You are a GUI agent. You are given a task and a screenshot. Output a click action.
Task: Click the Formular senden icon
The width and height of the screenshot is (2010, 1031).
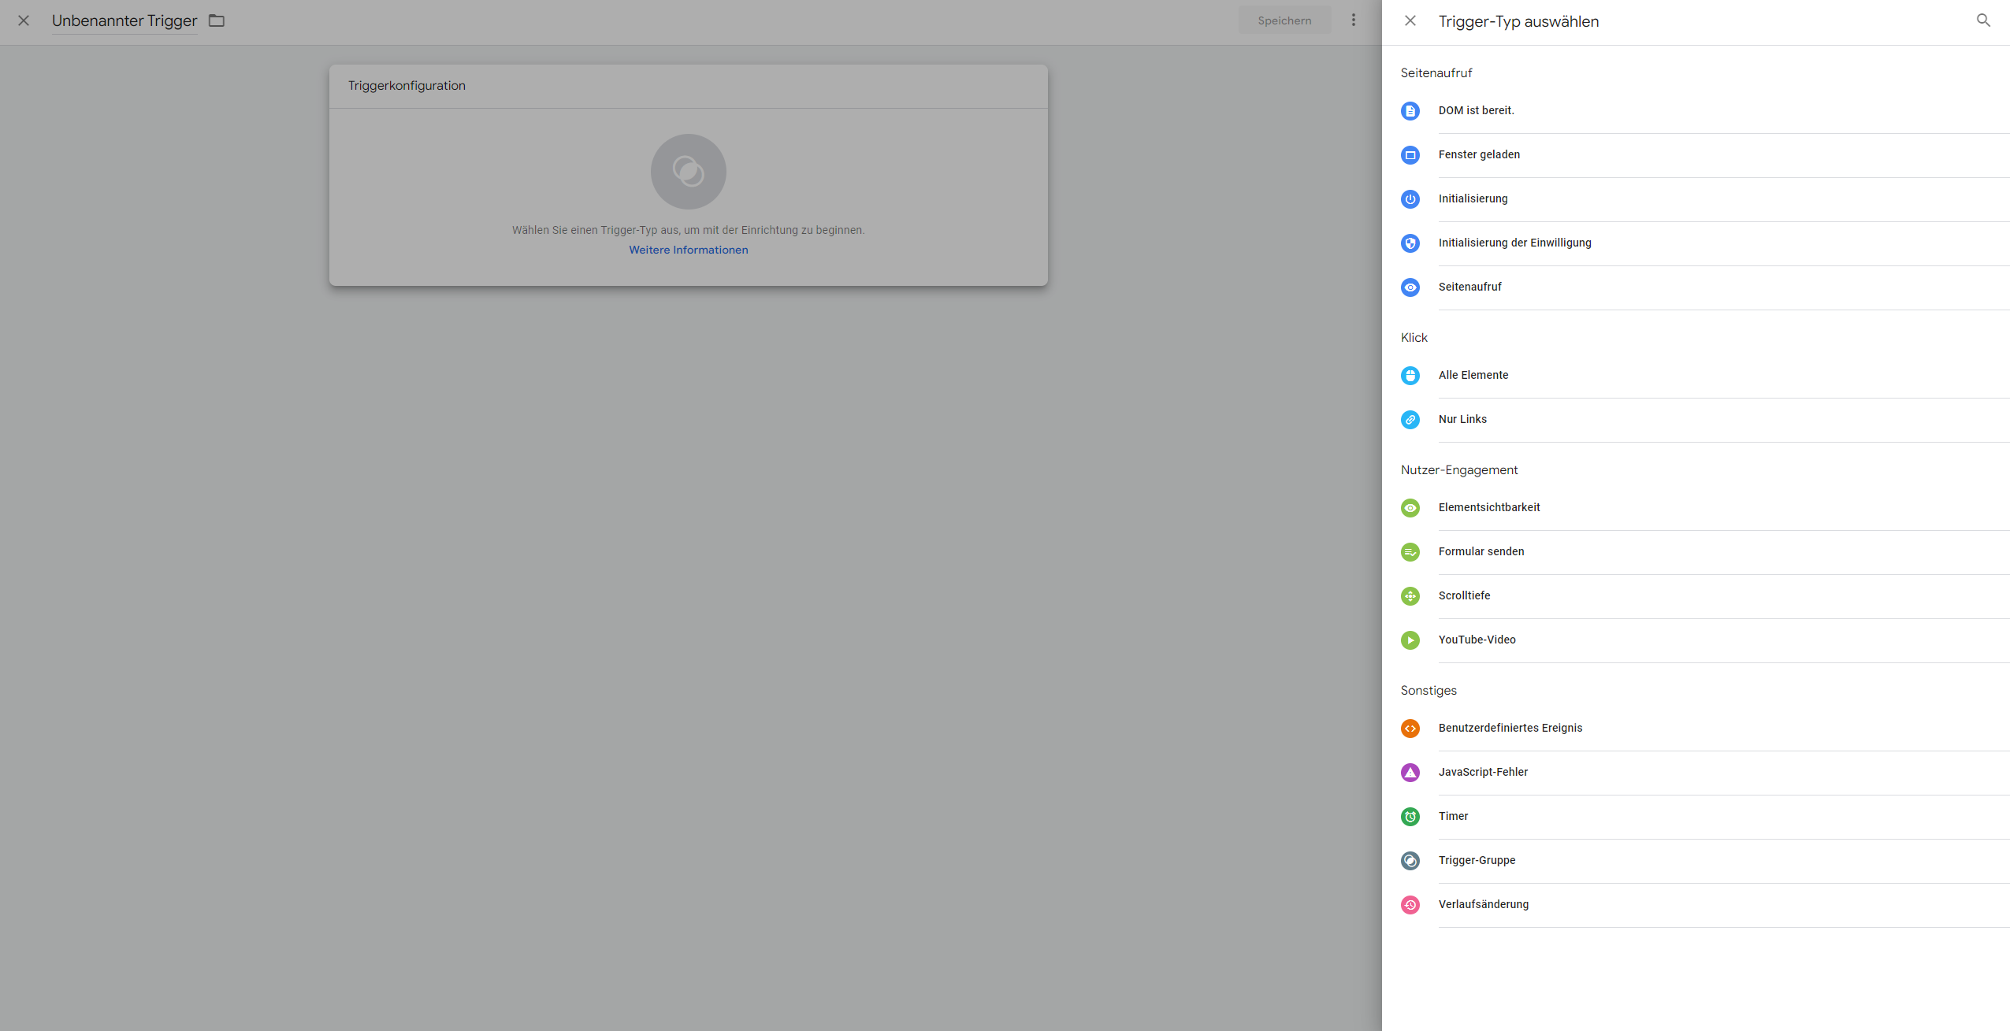point(1410,552)
